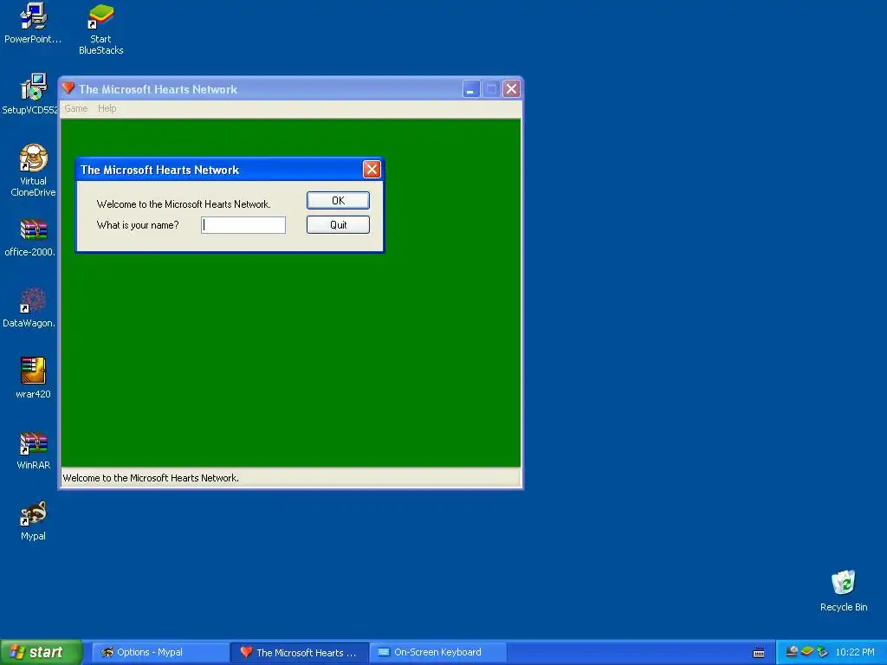
Task: Select the Recycle Bin icon
Action: pos(844,591)
